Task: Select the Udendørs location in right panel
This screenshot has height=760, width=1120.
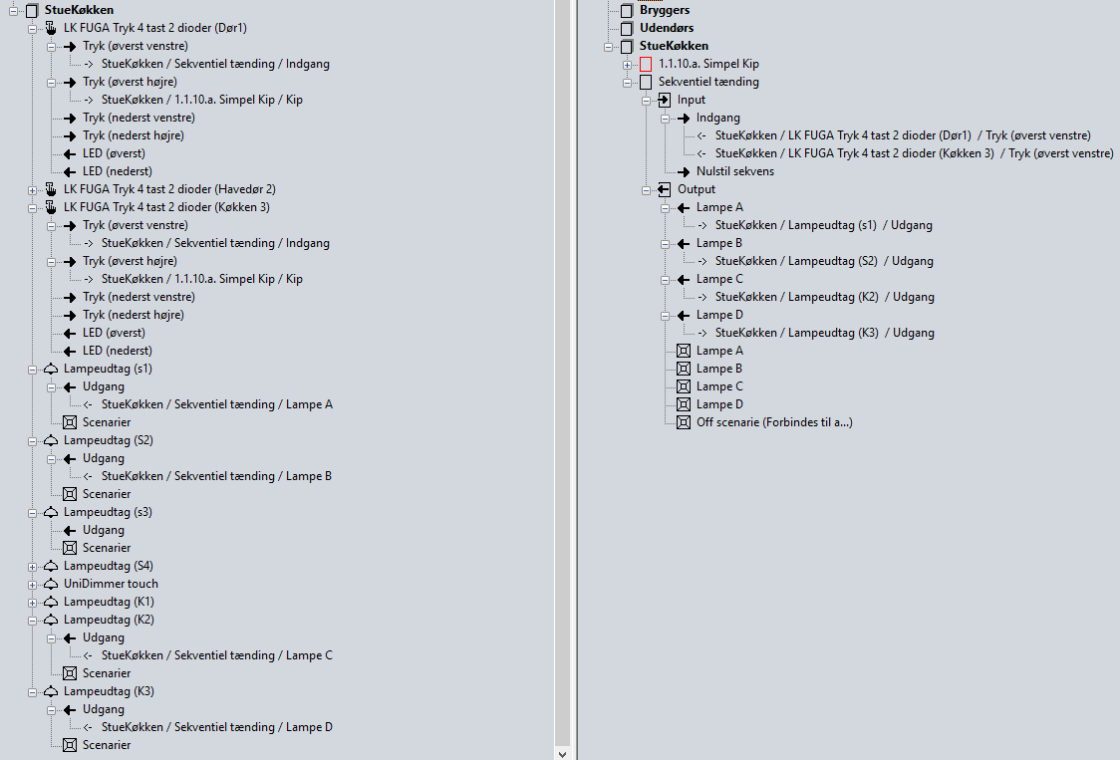Action: click(666, 28)
